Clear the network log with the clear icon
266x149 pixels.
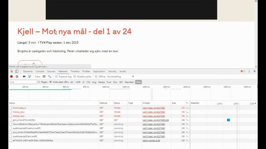click(17, 77)
